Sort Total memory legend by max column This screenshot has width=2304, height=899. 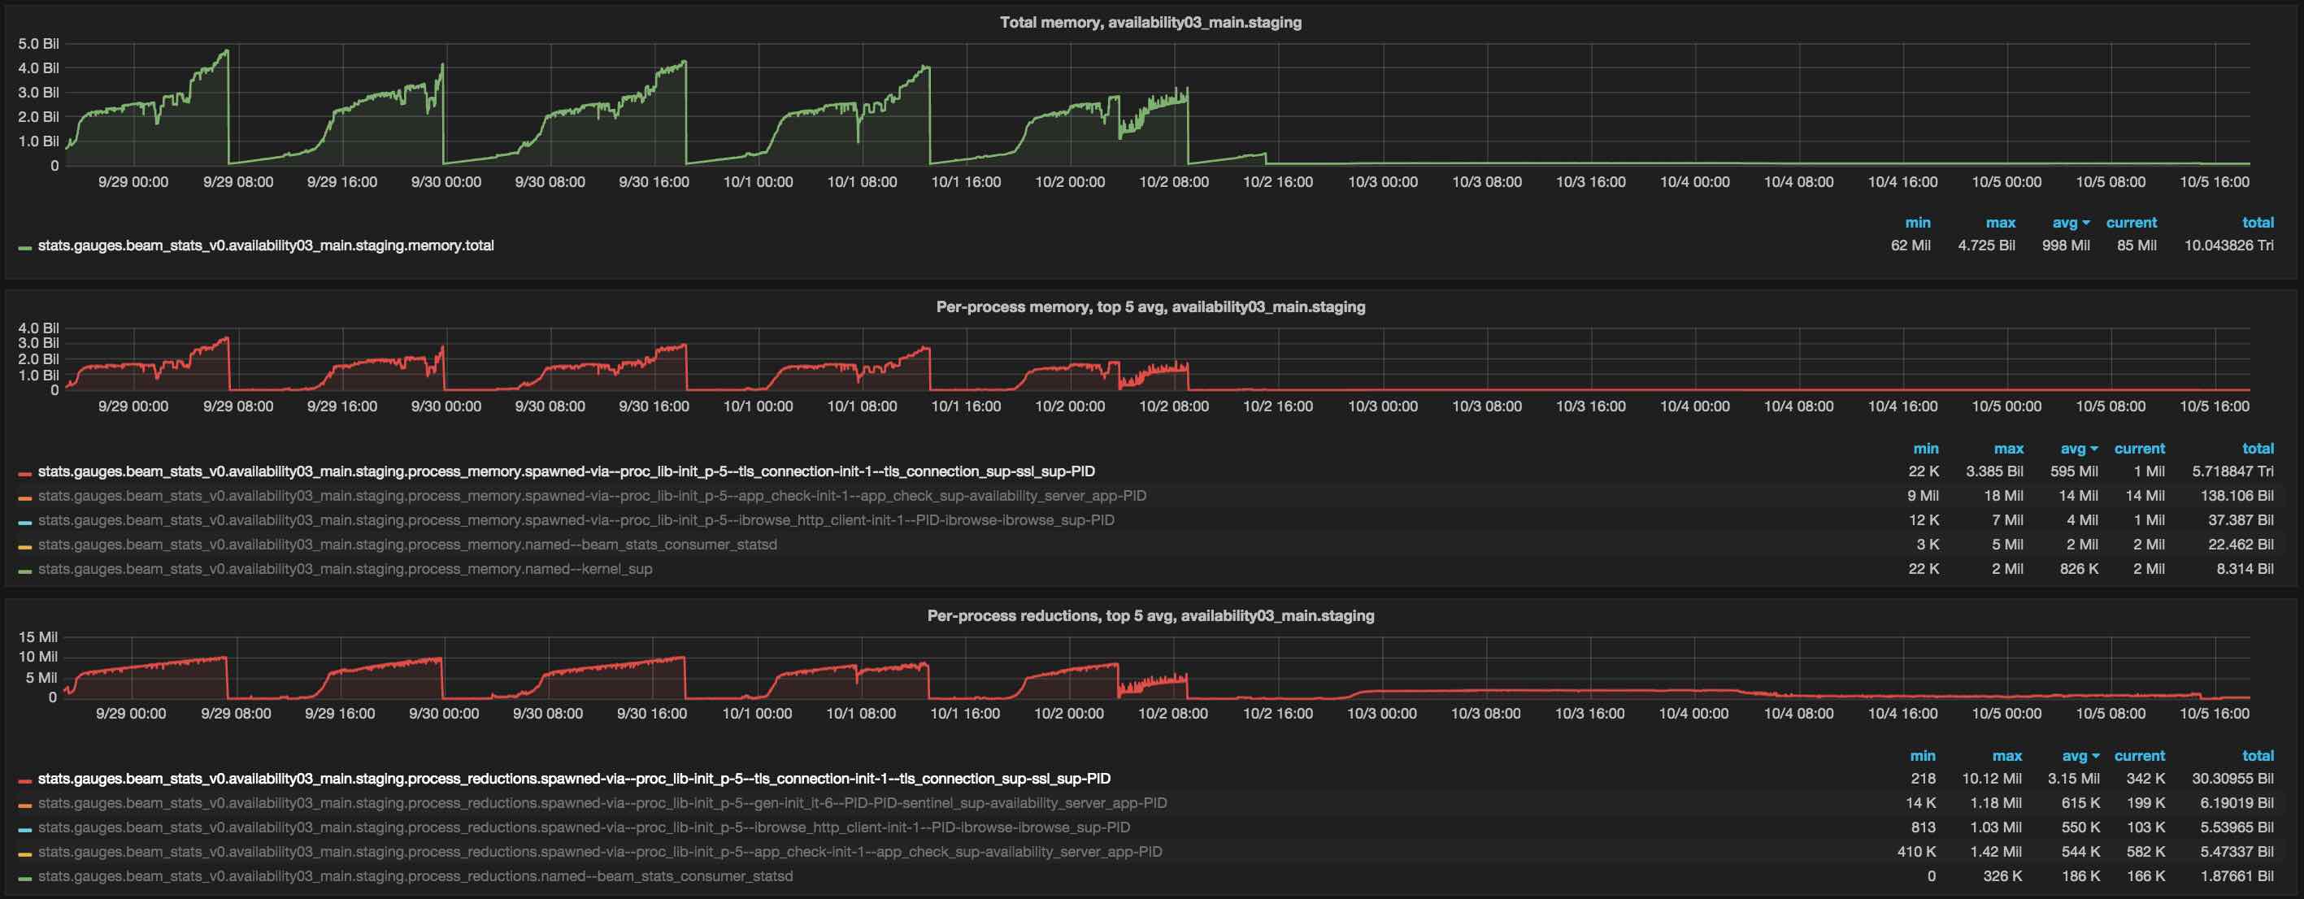(x=2001, y=222)
